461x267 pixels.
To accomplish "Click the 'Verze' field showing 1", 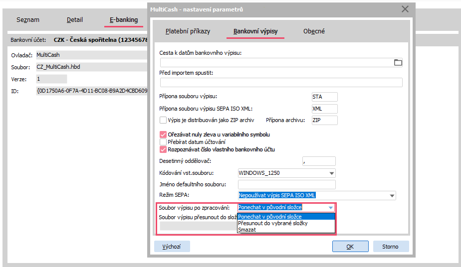I will click(x=51, y=79).
